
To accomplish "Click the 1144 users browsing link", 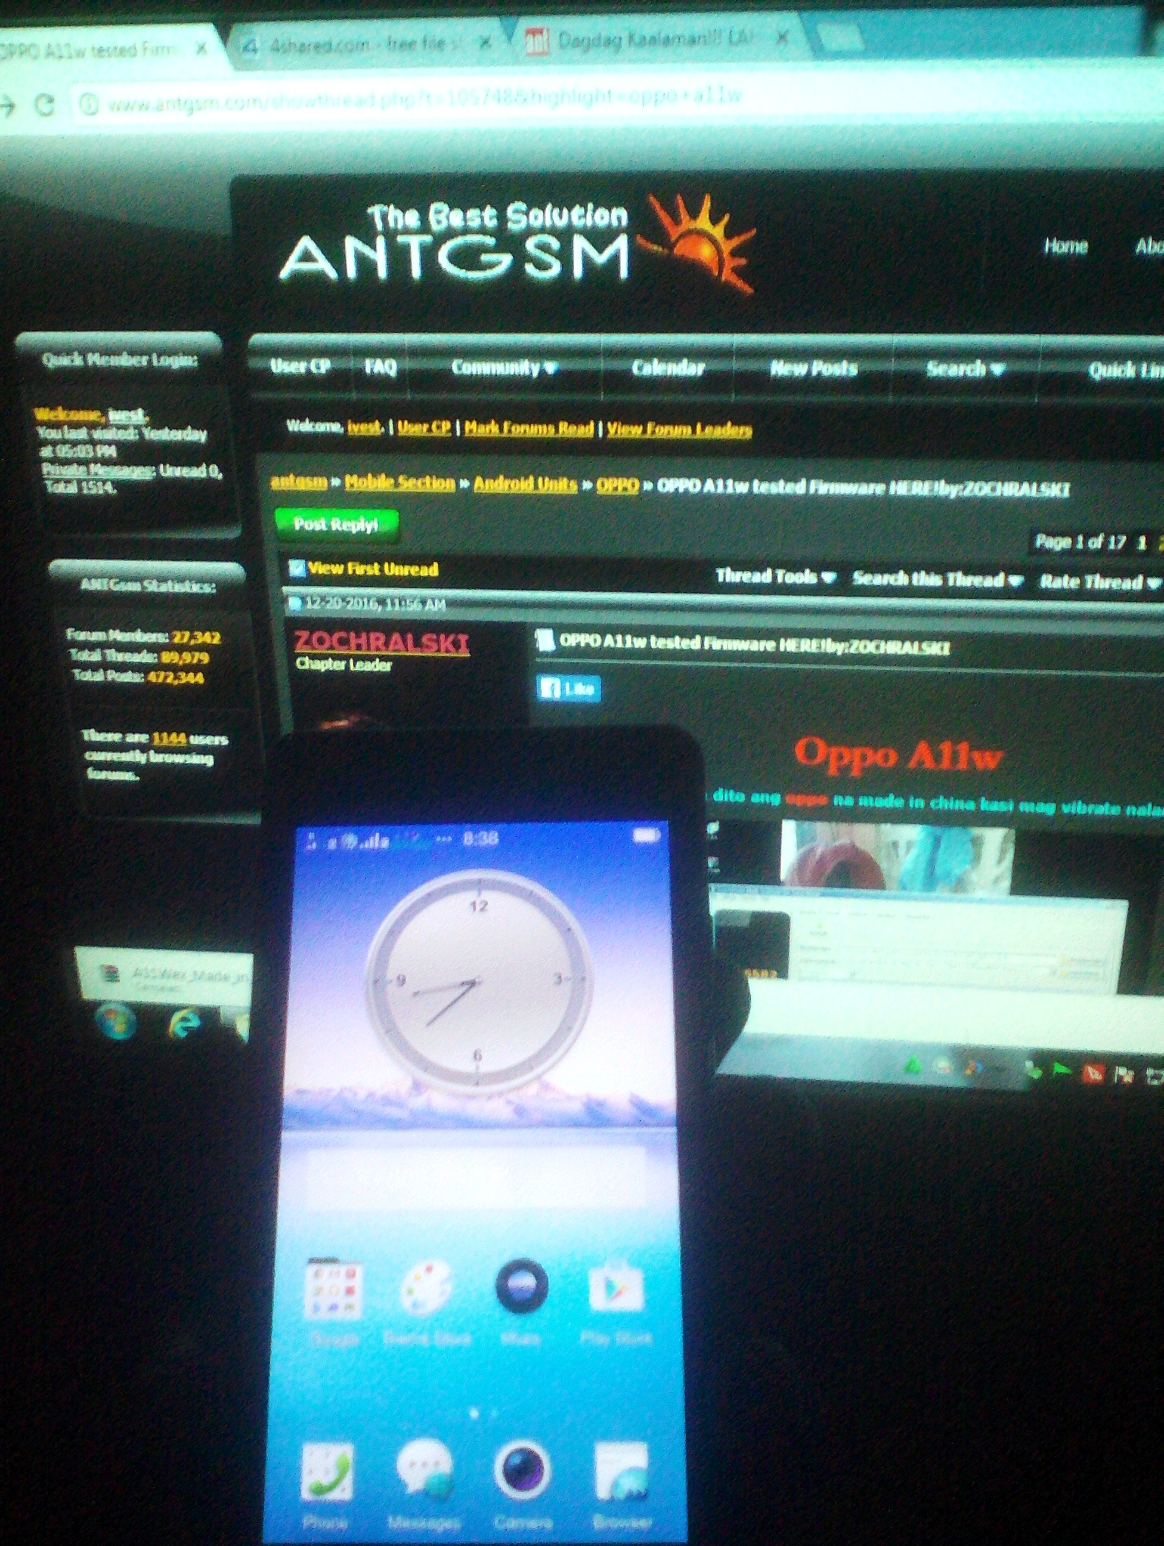I will pyautogui.click(x=169, y=737).
